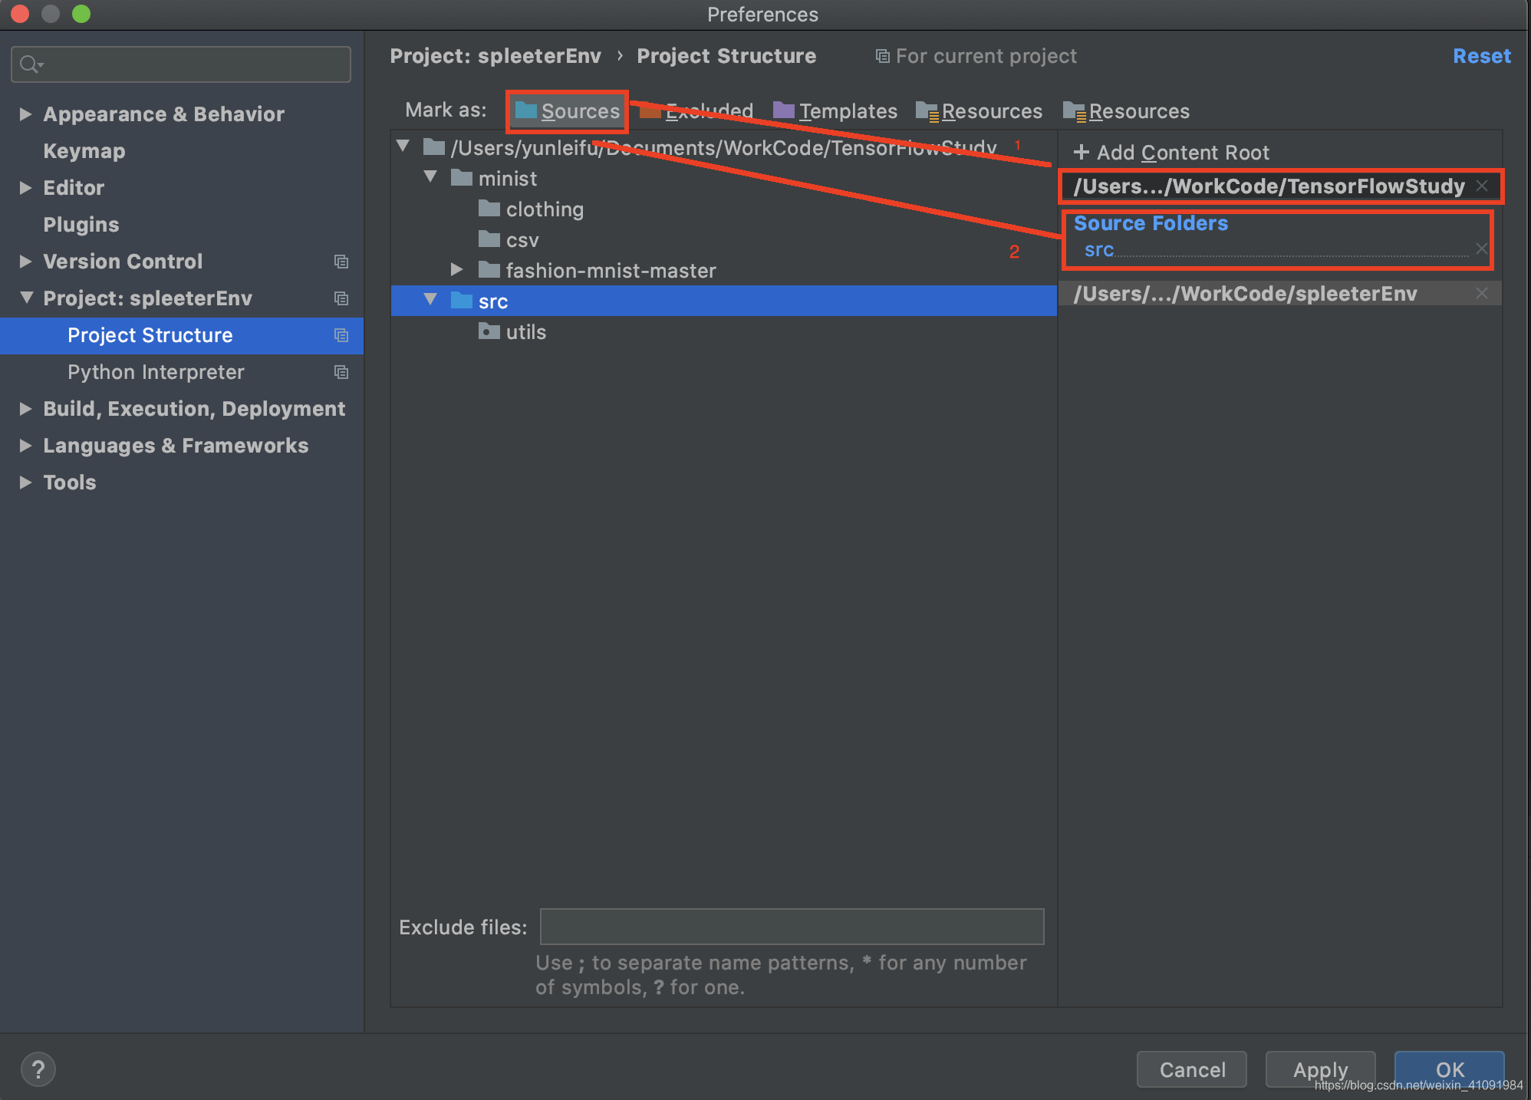This screenshot has width=1531, height=1100.
Task: Mark selected folder as Sources
Action: click(x=579, y=111)
